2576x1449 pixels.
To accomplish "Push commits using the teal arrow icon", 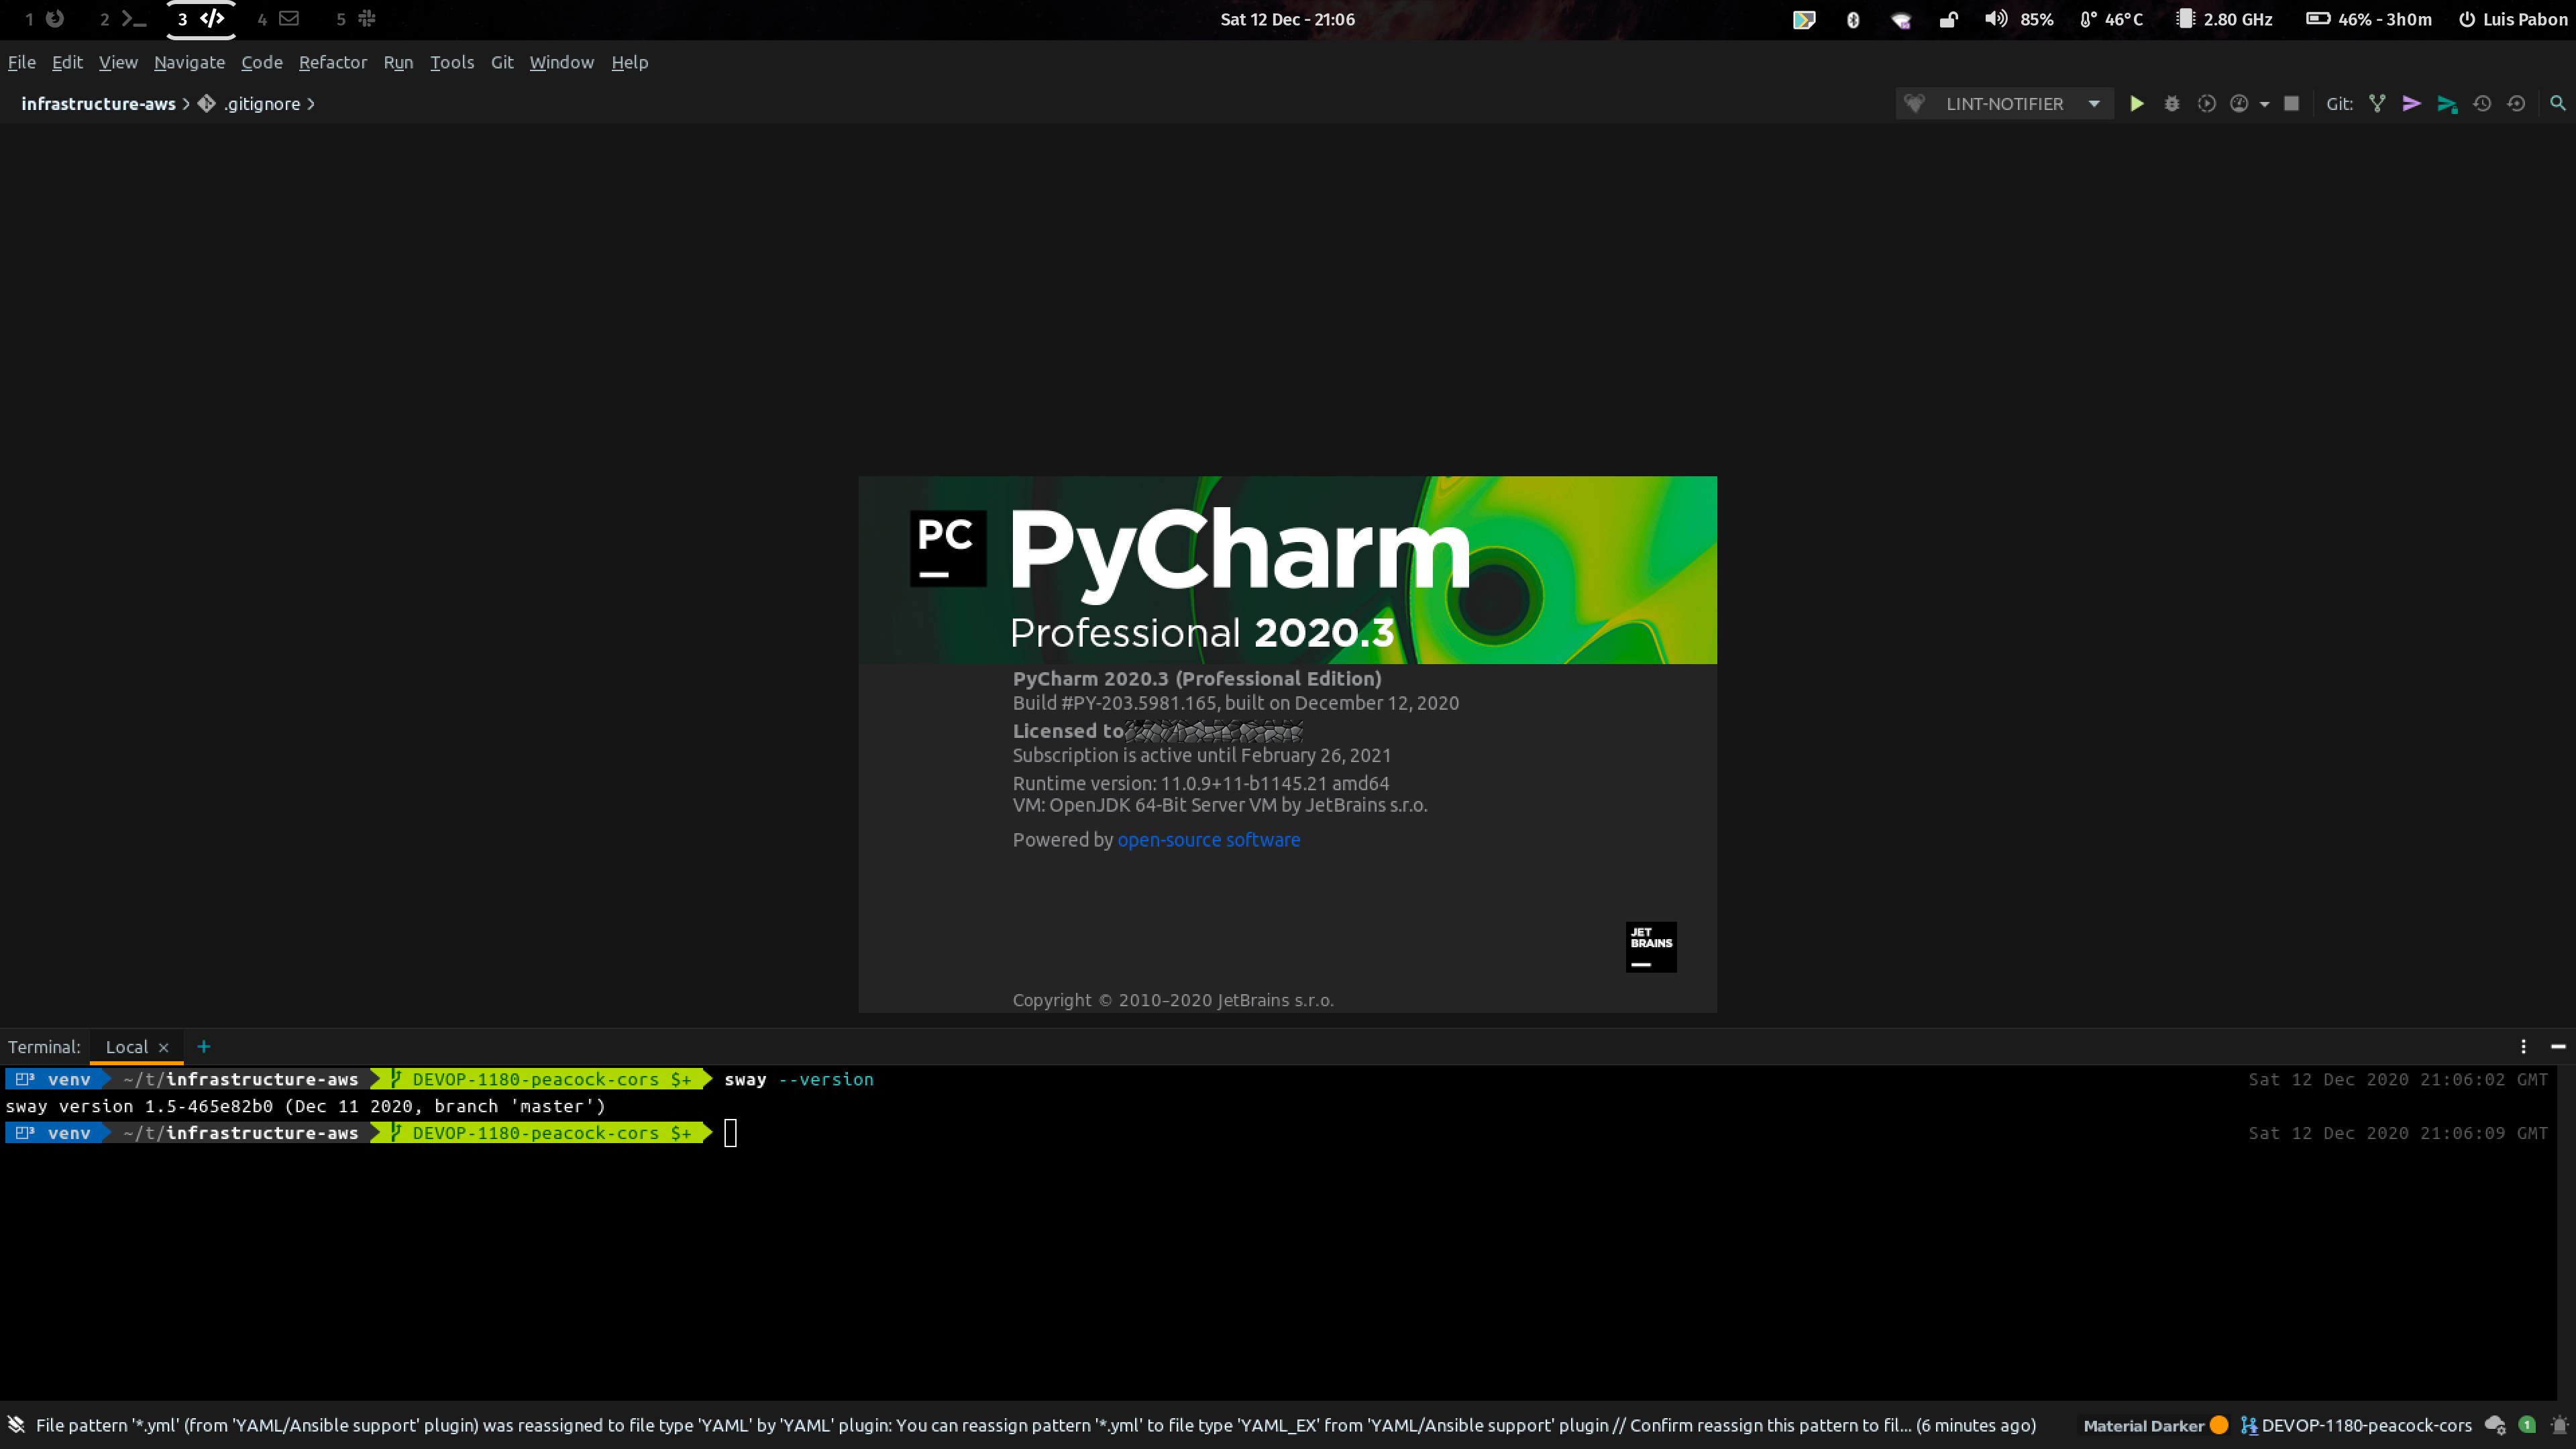I will (2447, 104).
